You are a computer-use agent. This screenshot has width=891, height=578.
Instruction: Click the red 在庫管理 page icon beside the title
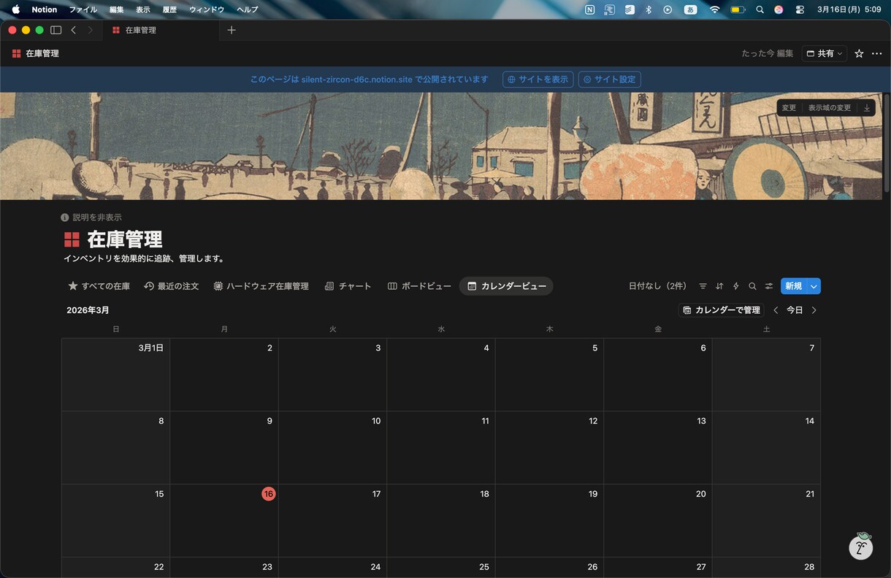pyautogui.click(x=72, y=239)
